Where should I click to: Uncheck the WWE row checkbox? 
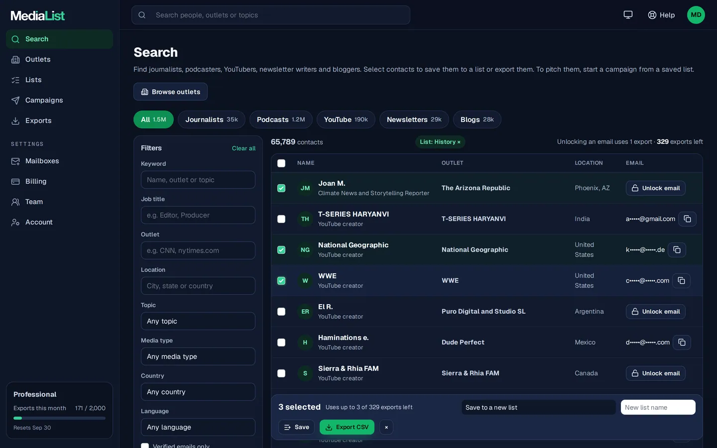tap(281, 281)
